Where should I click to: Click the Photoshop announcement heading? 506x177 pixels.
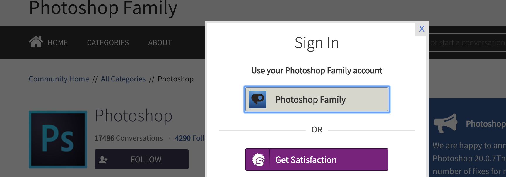point(486,124)
